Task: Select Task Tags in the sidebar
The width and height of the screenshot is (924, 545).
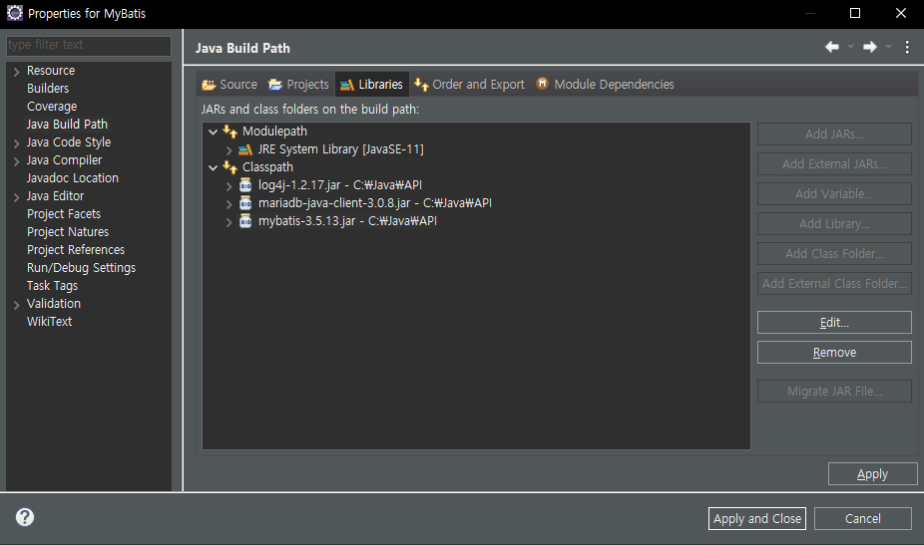Action: pos(52,286)
